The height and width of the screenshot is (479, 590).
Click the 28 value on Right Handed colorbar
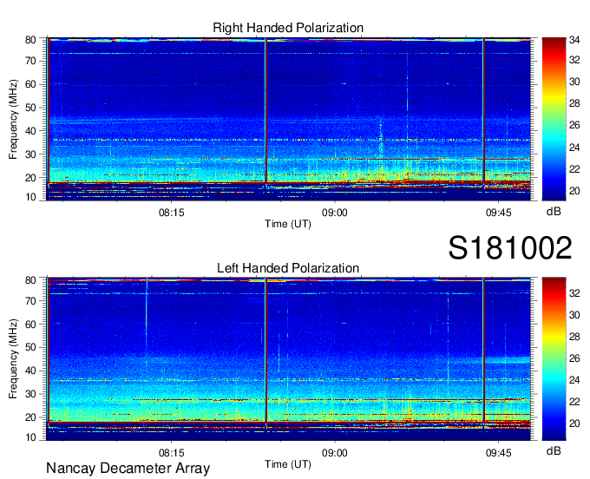[574, 103]
